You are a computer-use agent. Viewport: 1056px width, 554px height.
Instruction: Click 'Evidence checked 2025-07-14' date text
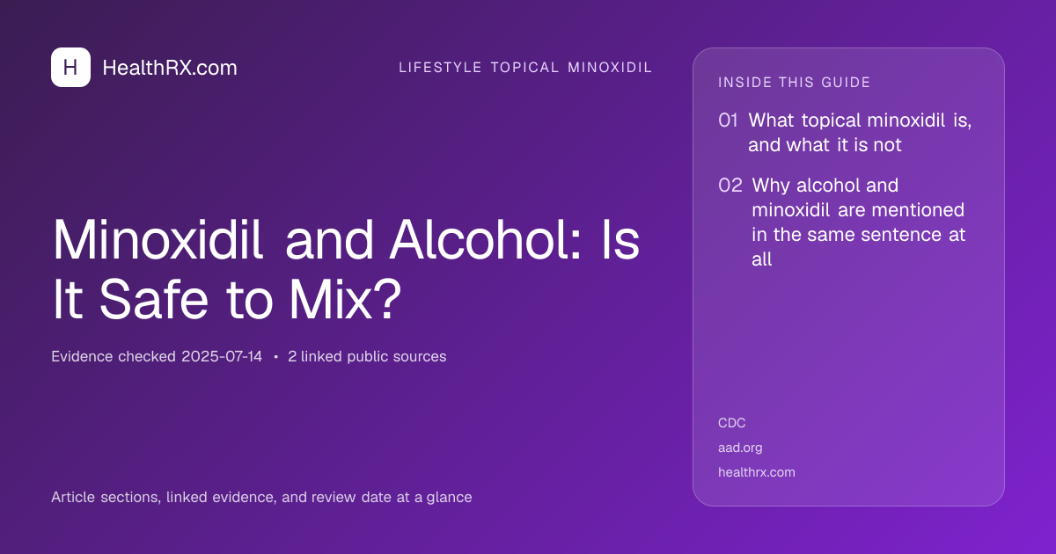tap(157, 356)
